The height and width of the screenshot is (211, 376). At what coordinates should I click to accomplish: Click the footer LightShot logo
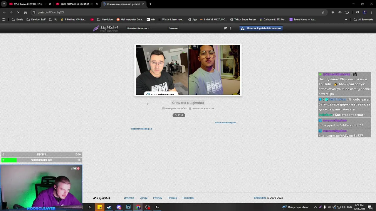102,198
